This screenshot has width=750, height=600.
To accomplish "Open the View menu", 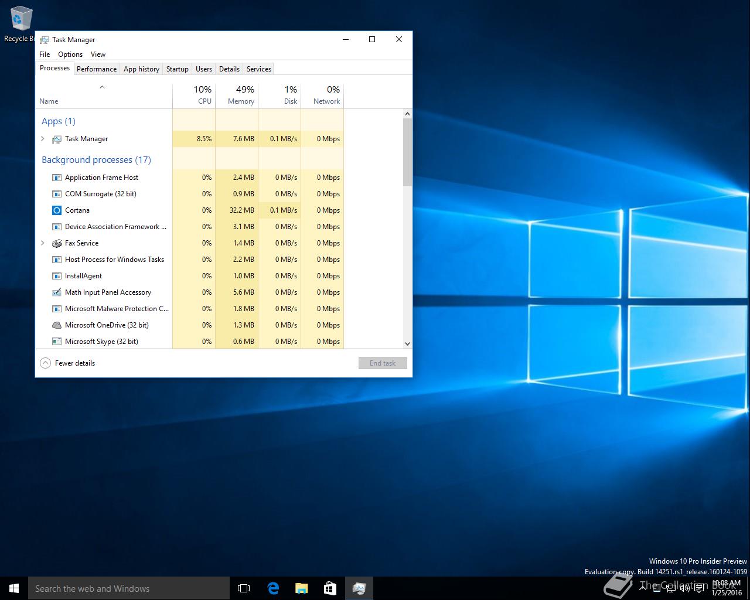I will tap(98, 54).
